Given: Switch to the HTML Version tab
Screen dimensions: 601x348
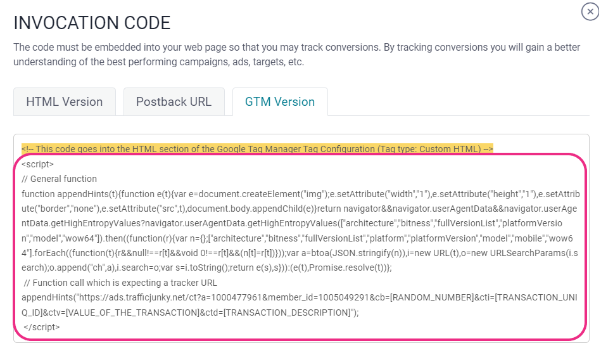Looking at the screenshot, I should 65,101.
